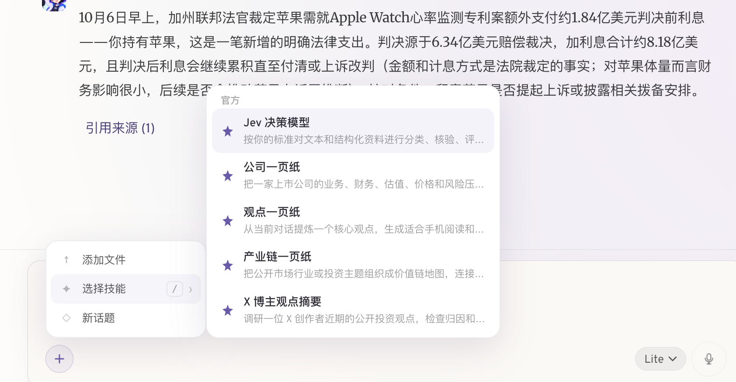Select the X 博主观点摘要 skill
Image resolution: width=736 pixels, height=382 pixels.
[353, 310]
